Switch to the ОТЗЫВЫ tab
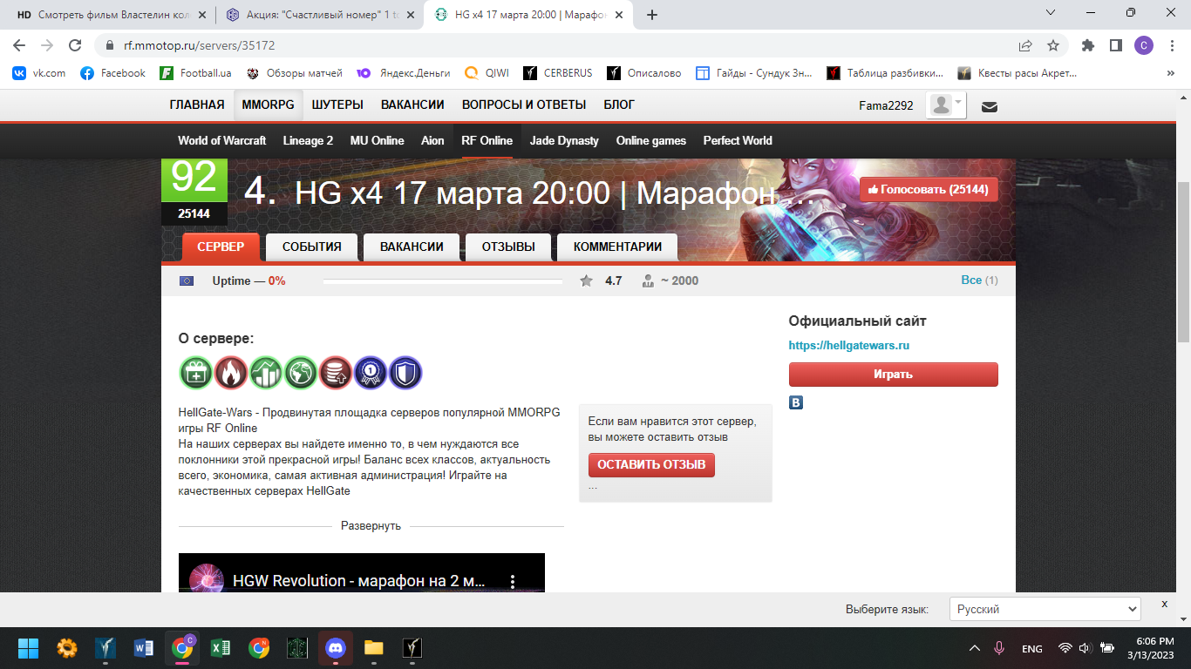Image resolution: width=1191 pixels, height=669 pixels. [508, 247]
